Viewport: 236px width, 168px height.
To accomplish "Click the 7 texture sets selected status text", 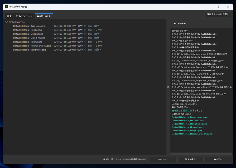I will [125, 159].
